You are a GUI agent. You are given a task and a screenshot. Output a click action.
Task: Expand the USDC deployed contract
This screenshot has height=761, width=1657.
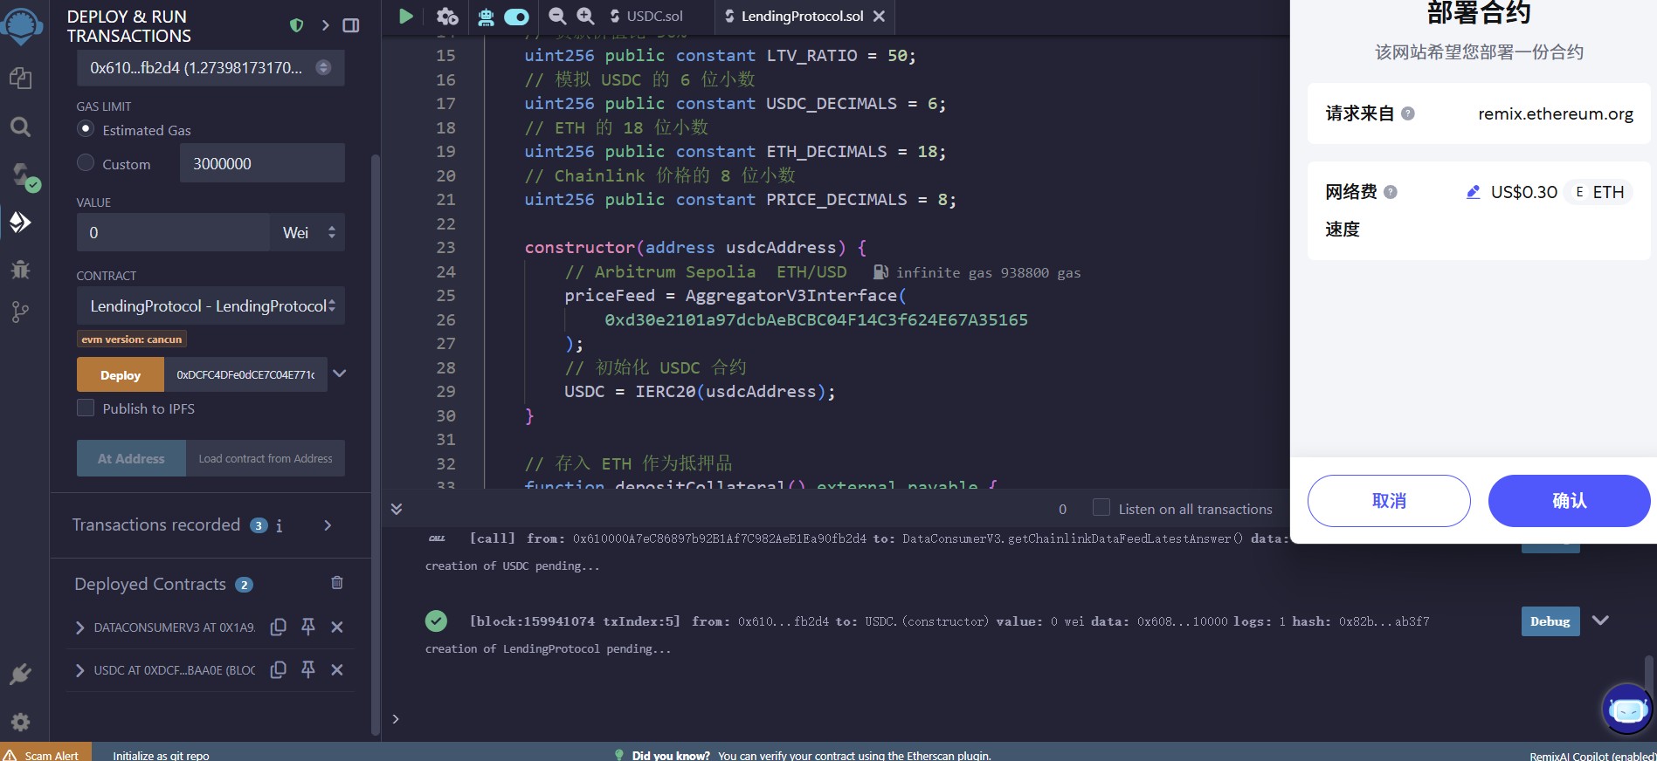tap(79, 670)
